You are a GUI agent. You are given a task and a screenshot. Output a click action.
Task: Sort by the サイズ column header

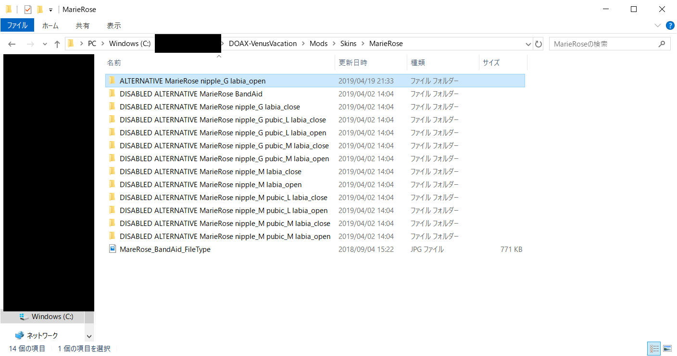503,63
